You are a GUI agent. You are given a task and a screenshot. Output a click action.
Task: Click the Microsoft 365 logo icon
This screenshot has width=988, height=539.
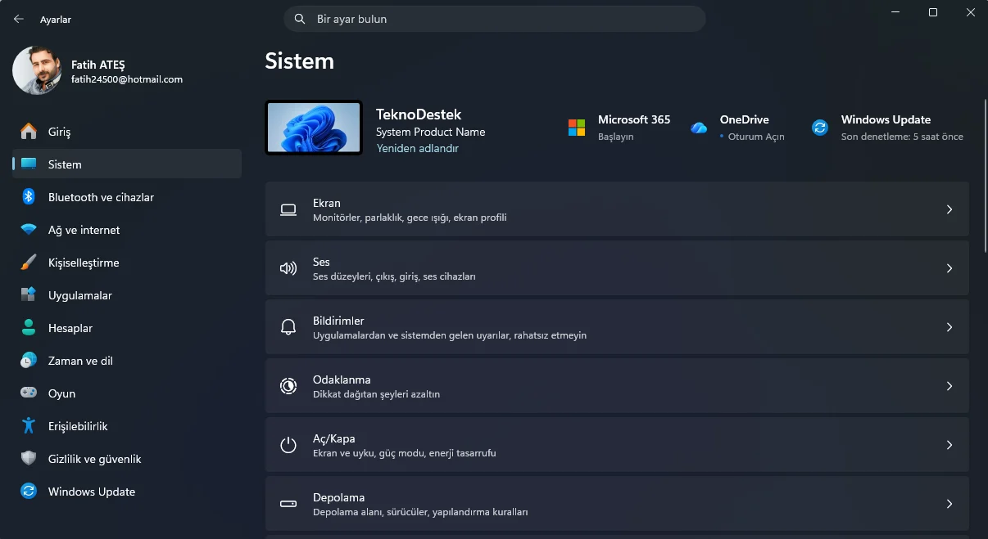click(x=577, y=128)
